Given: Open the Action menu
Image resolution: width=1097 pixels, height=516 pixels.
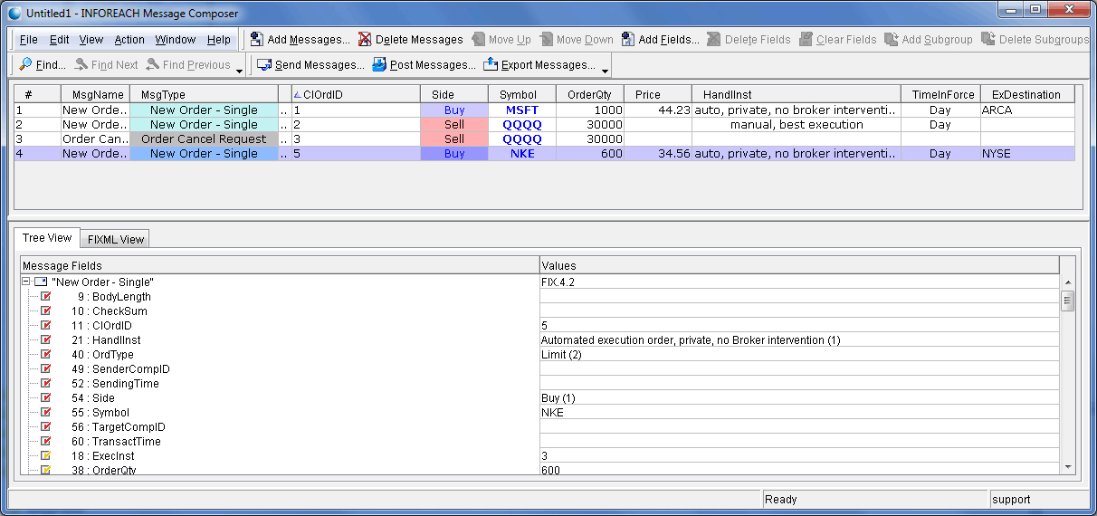Looking at the screenshot, I should pos(129,40).
